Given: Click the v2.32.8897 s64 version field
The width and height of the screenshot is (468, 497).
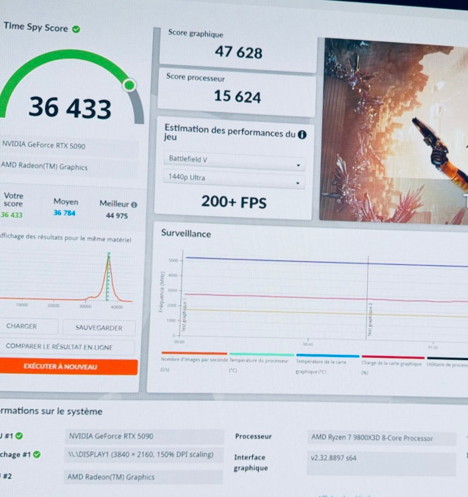Looking at the screenshot, I should click(381, 463).
